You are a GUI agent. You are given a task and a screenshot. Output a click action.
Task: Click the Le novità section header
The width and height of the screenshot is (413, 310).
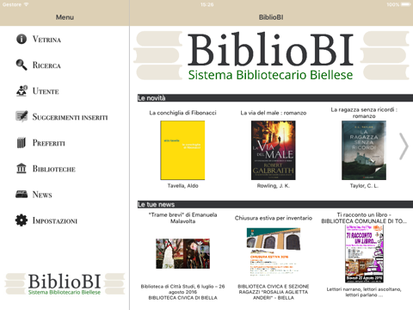[275, 98]
